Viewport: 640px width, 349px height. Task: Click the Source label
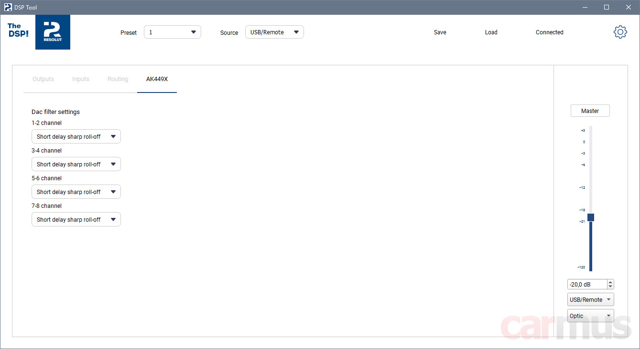[x=229, y=33]
